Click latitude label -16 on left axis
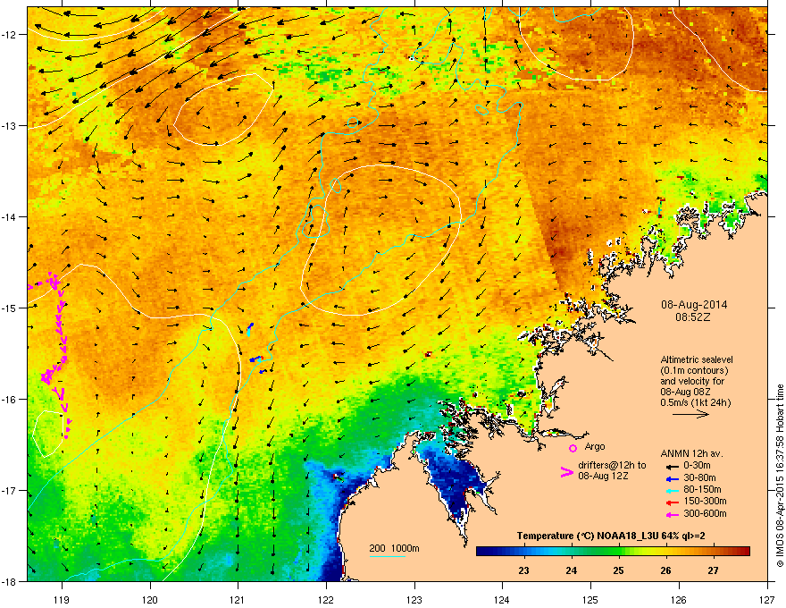The width and height of the screenshot is (786, 608). coord(11,400)
